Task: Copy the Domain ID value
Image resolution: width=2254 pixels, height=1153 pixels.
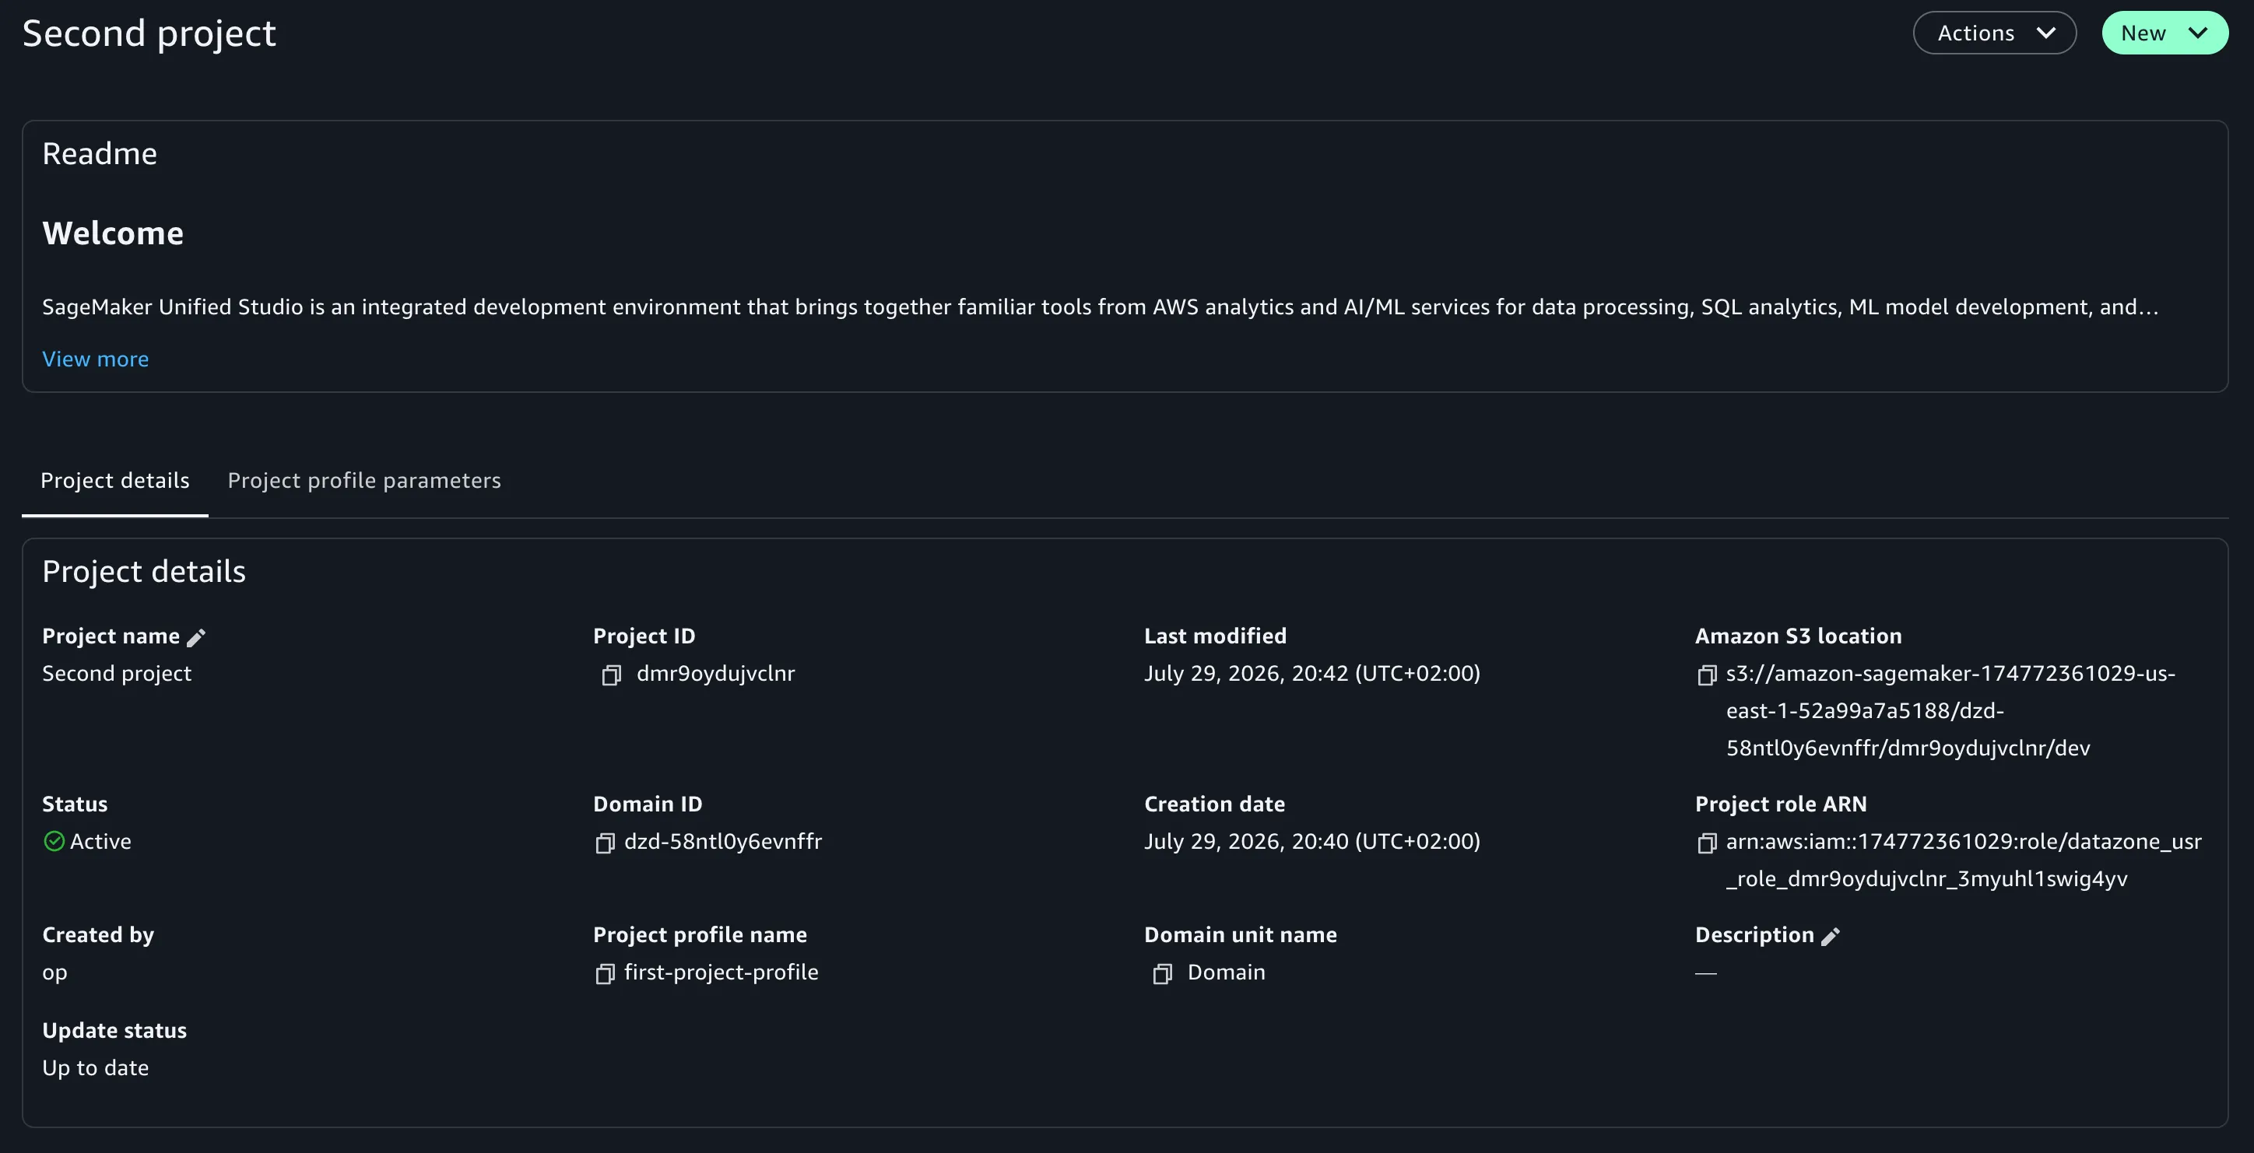Action: [605, 843]
